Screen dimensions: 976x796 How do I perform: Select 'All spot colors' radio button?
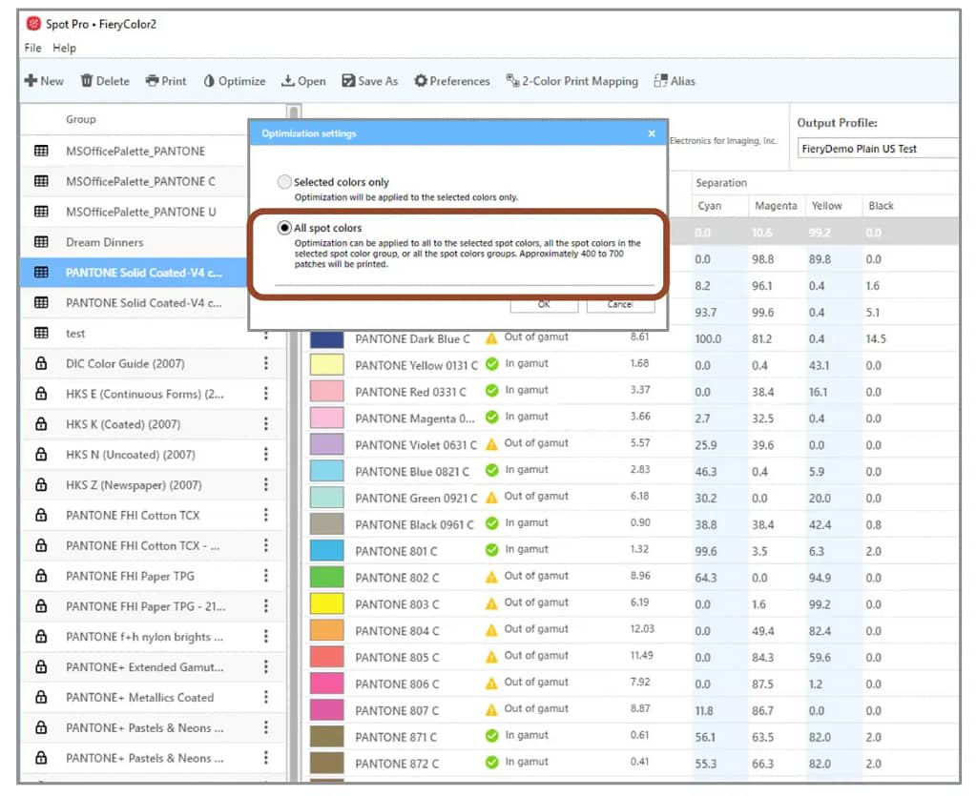click(284, 228)
